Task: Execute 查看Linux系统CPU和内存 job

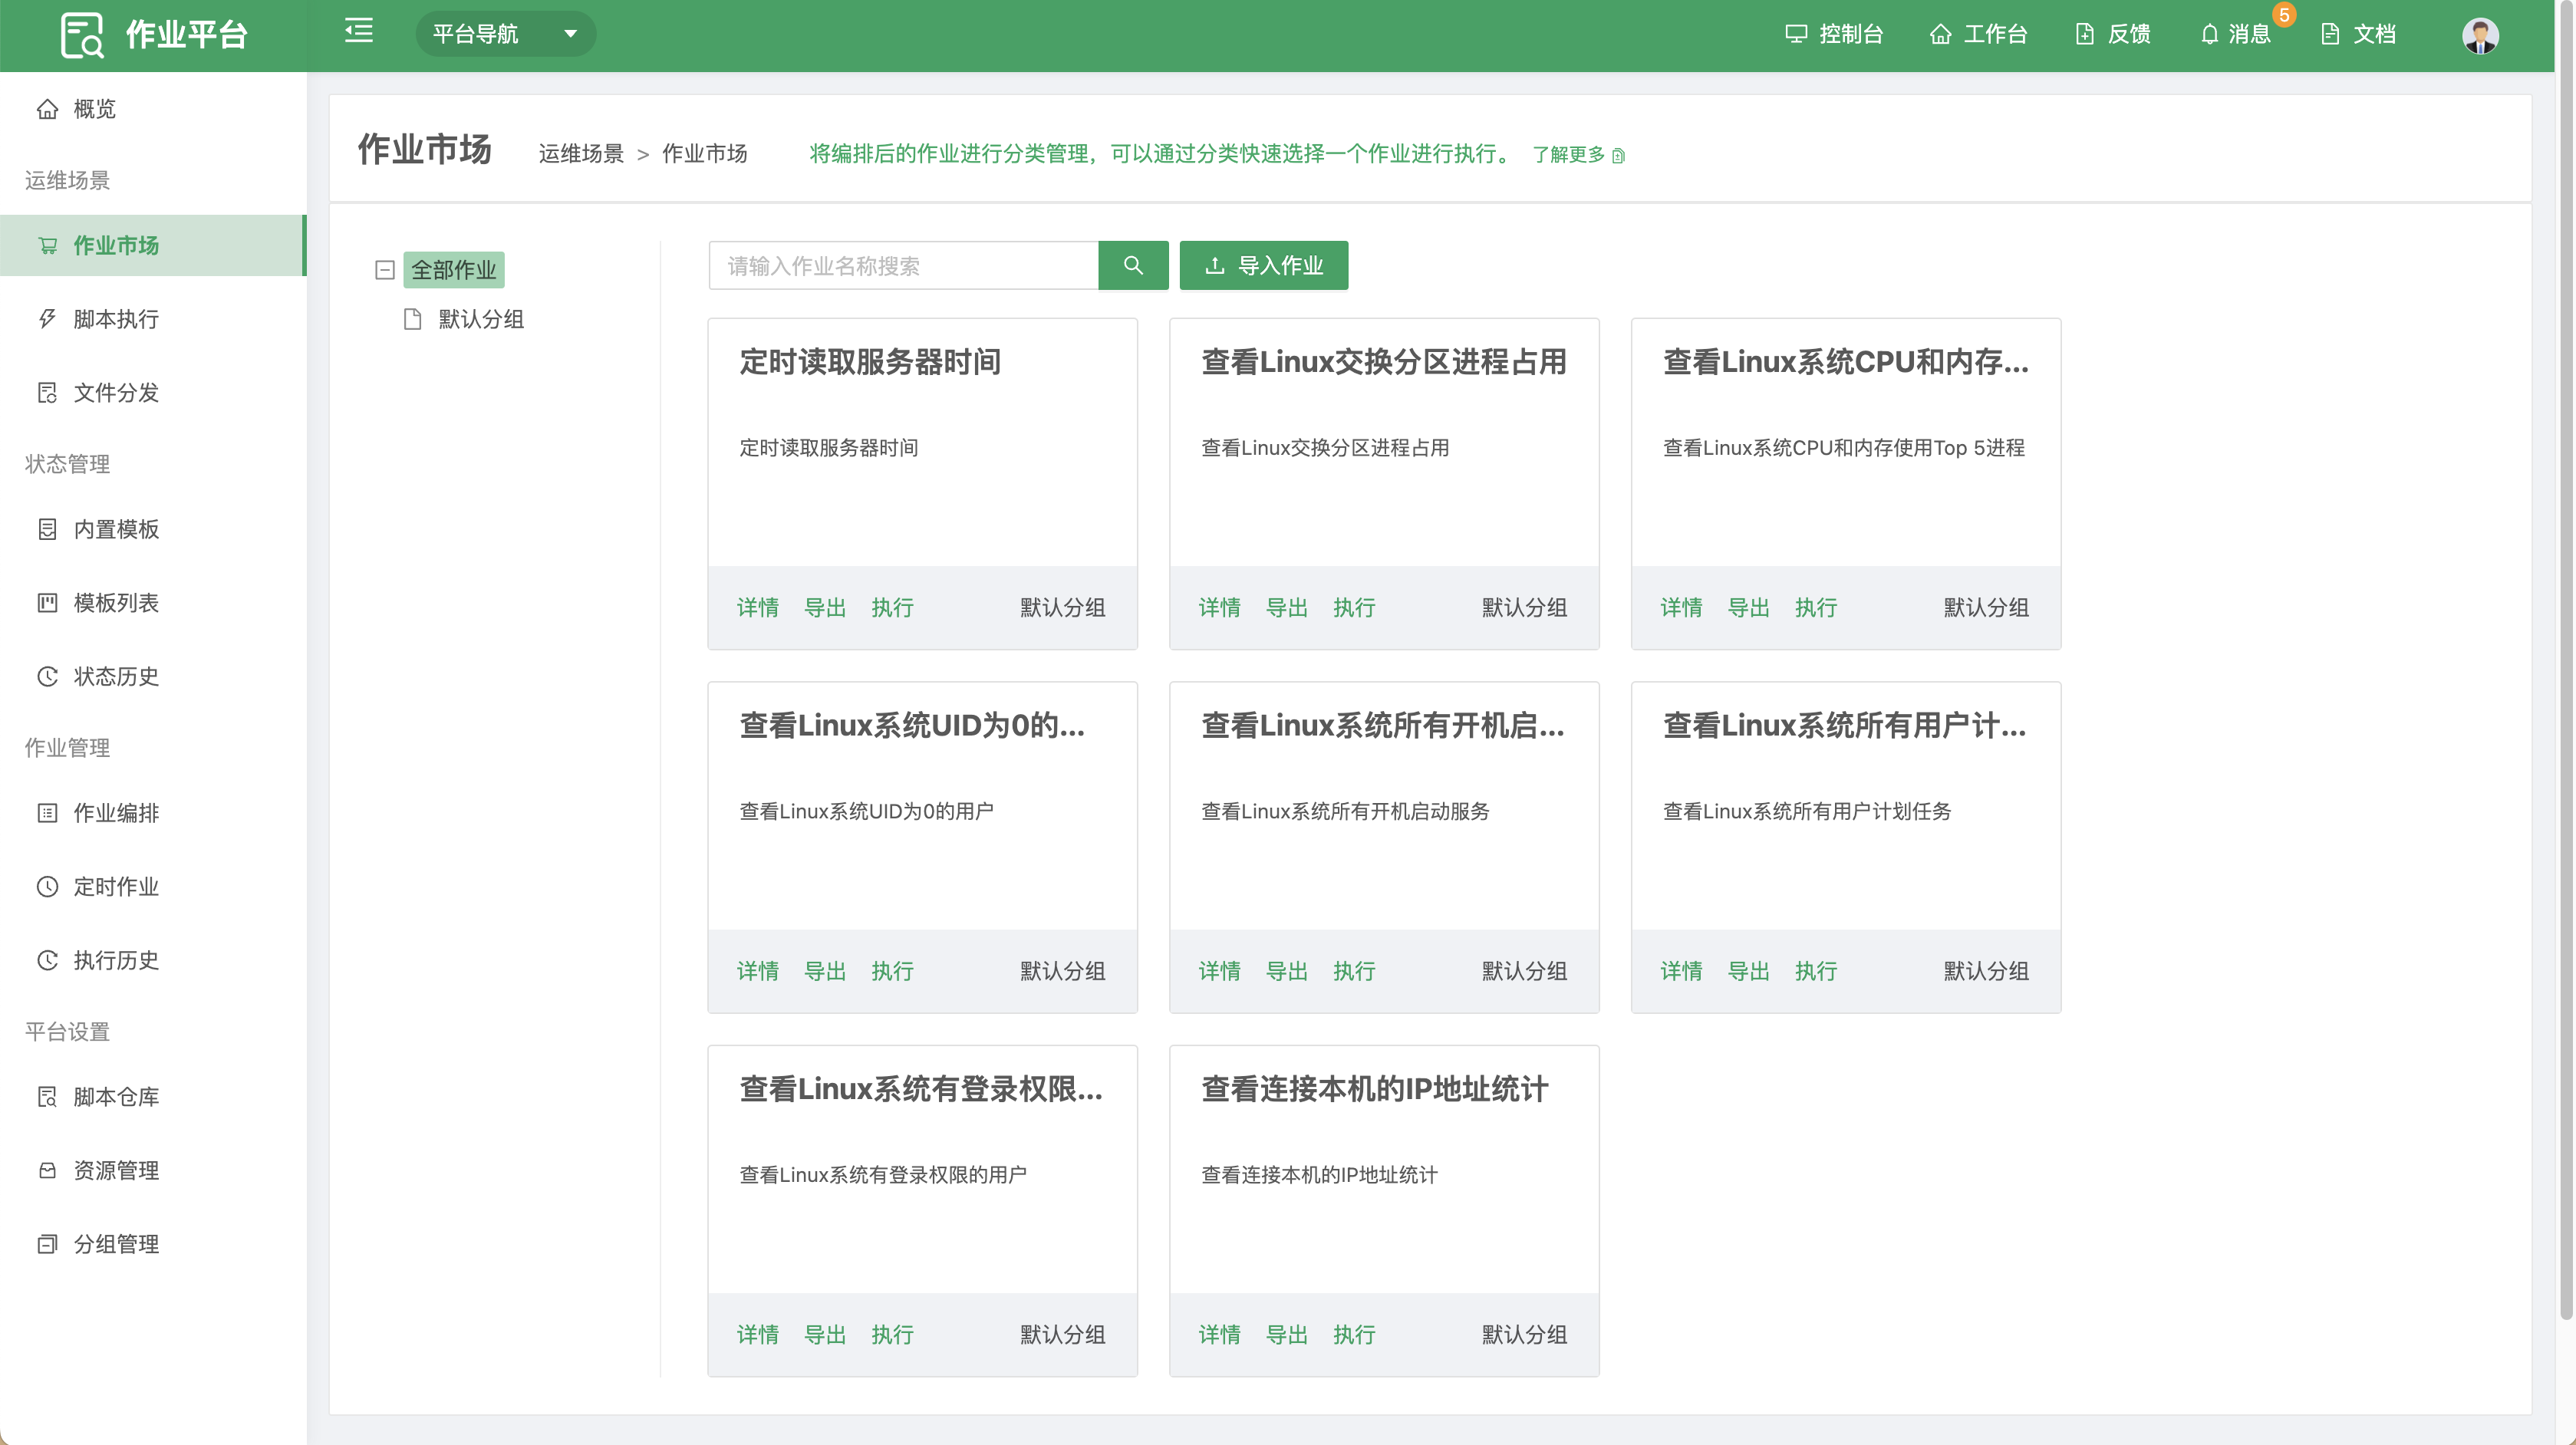Action: click(1816, 608)
